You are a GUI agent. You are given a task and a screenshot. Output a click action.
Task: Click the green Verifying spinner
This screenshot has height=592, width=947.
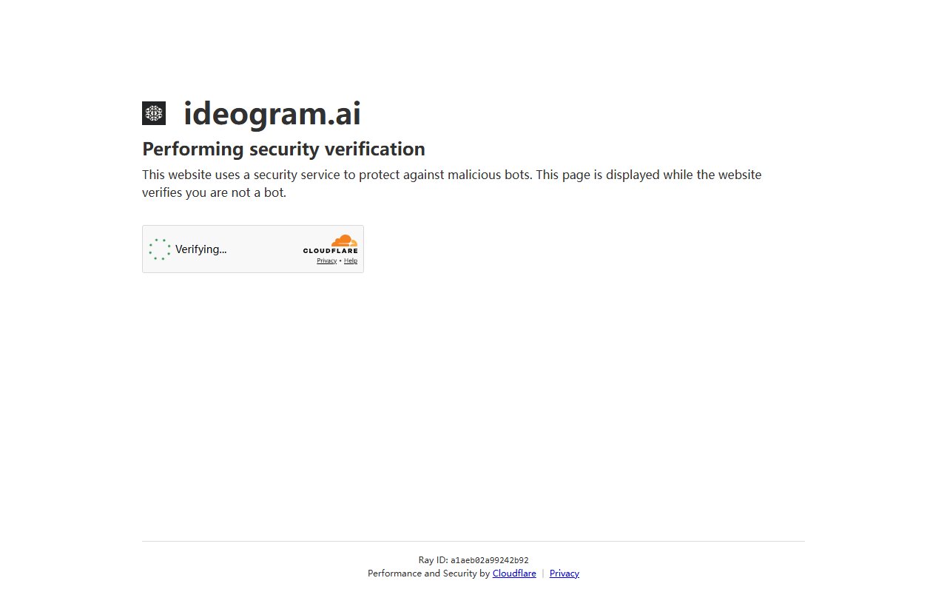pos(160,249)
